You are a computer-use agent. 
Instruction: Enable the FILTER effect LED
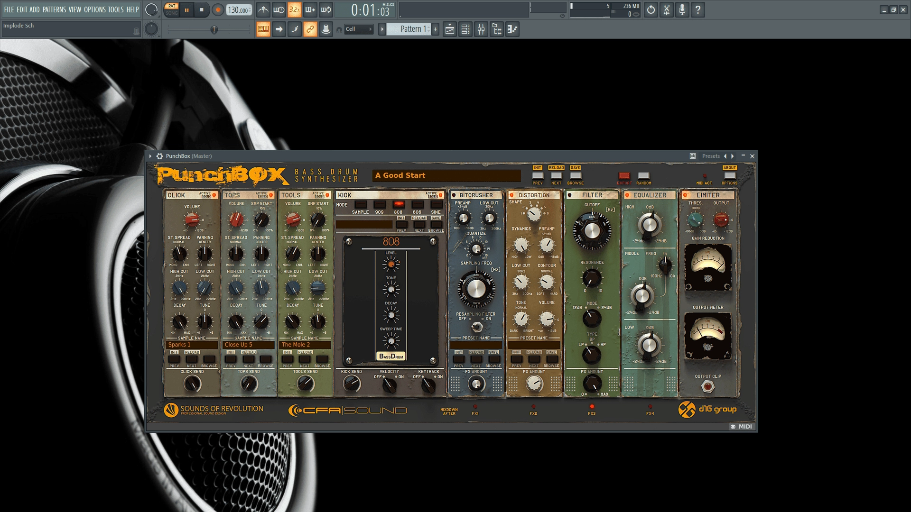[570, 195]
